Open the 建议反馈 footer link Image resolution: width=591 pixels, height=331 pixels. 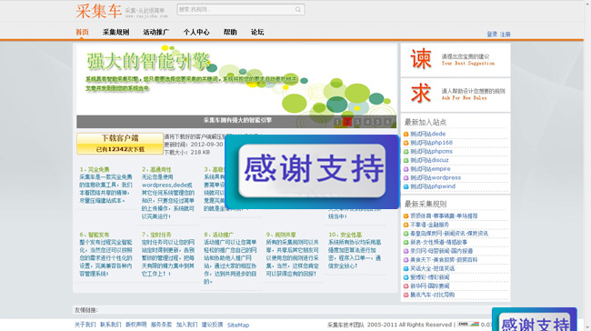pyautogui.click(x=212, y=325)
